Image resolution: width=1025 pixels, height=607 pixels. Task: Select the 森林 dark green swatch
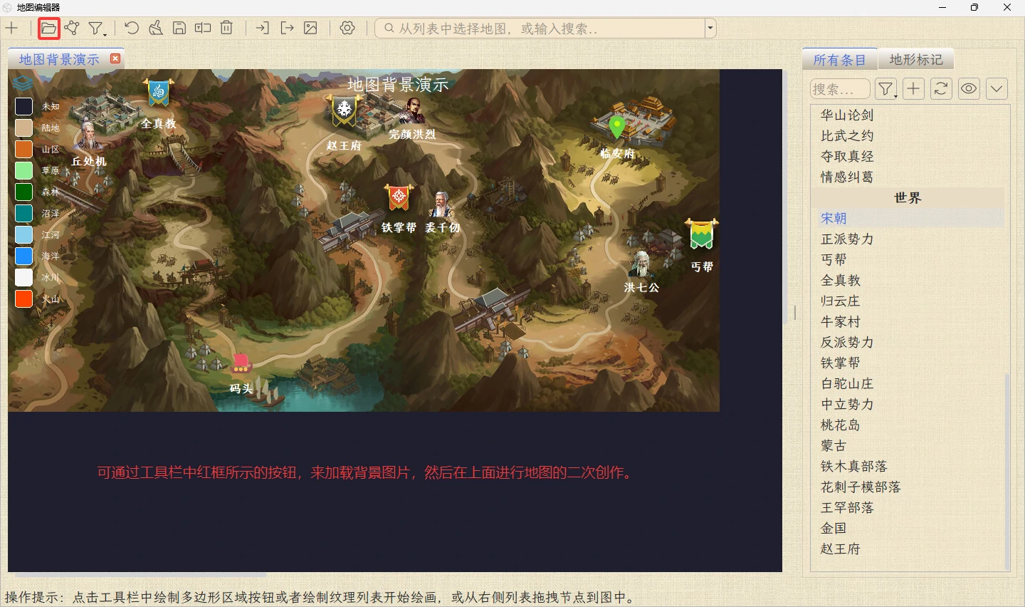[x=24, y=192]
